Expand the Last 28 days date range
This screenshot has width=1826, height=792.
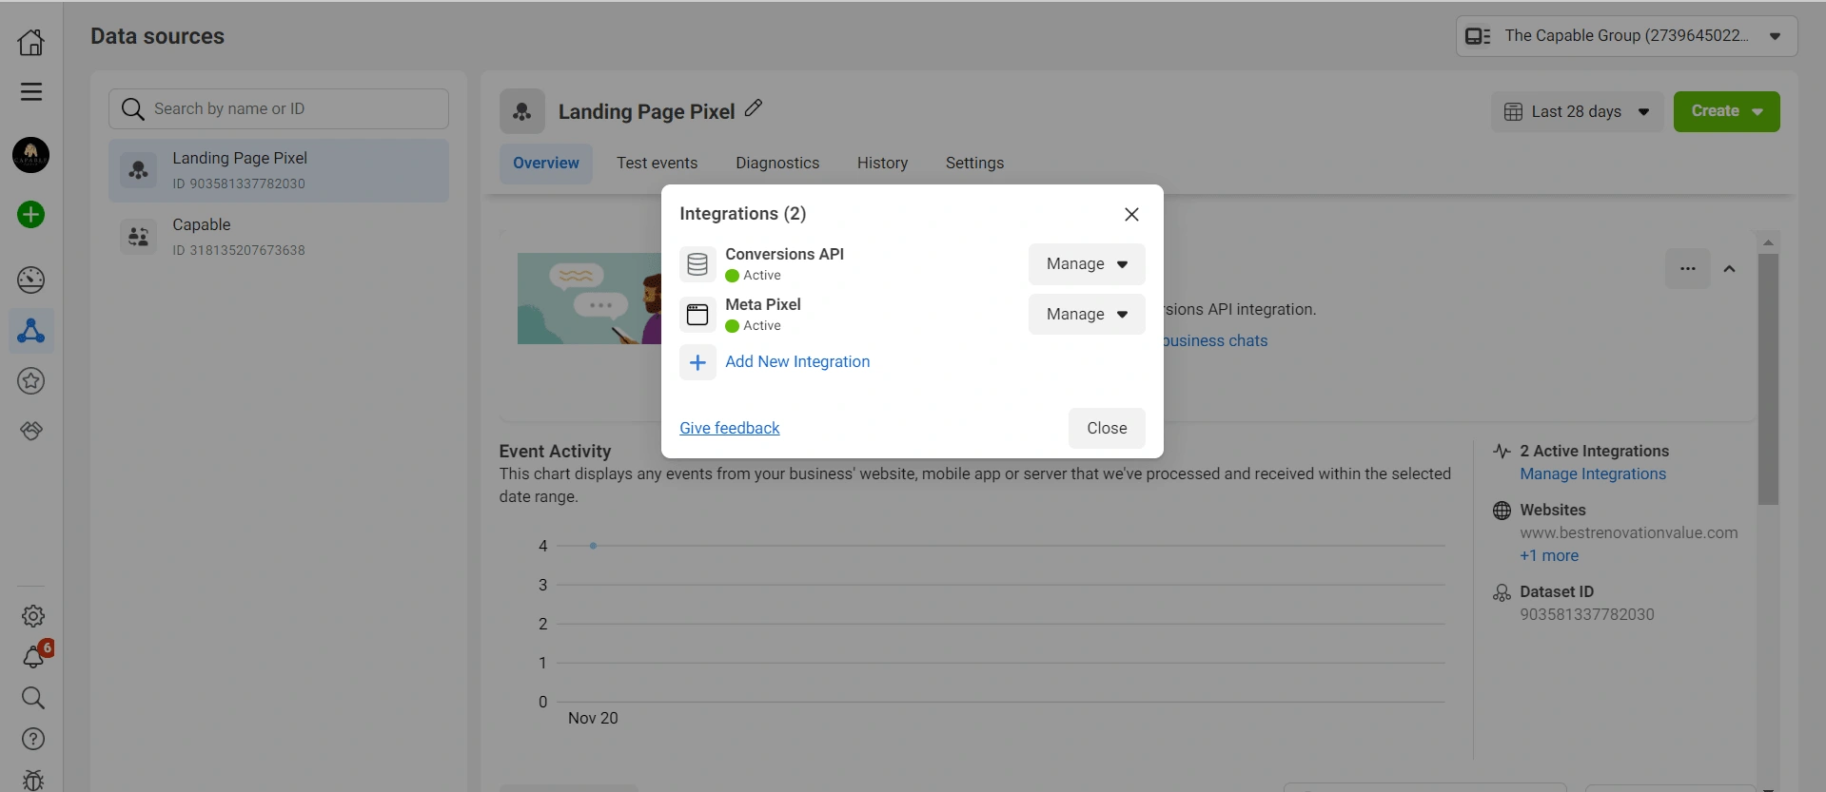[1577, 112]
